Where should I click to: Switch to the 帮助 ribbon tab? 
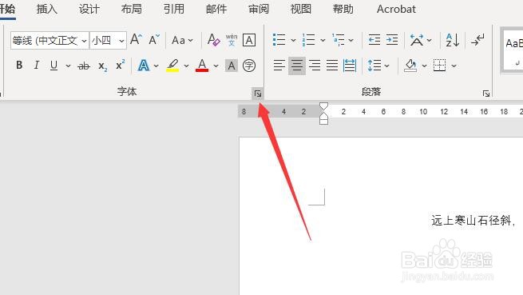coord(343,9)
